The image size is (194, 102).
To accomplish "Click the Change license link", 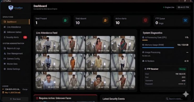I will click(25, 89).
